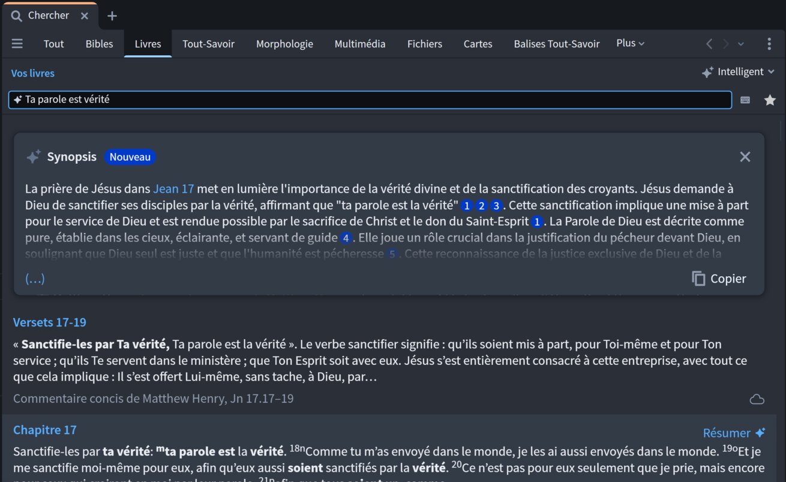Open the Versets 17-19 result heading
The image size is (786, 482).
(x=50, y=322)
